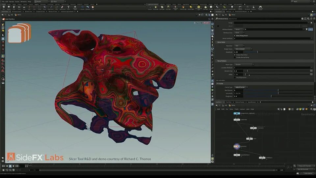Select the Box shelf tool

(x=4, y=8)
